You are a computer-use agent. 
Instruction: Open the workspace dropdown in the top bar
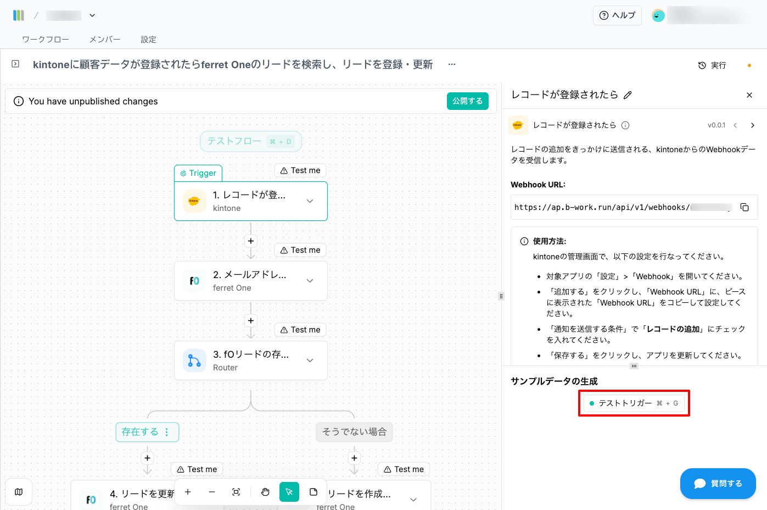pyautogui.click(x=92, y=15)
